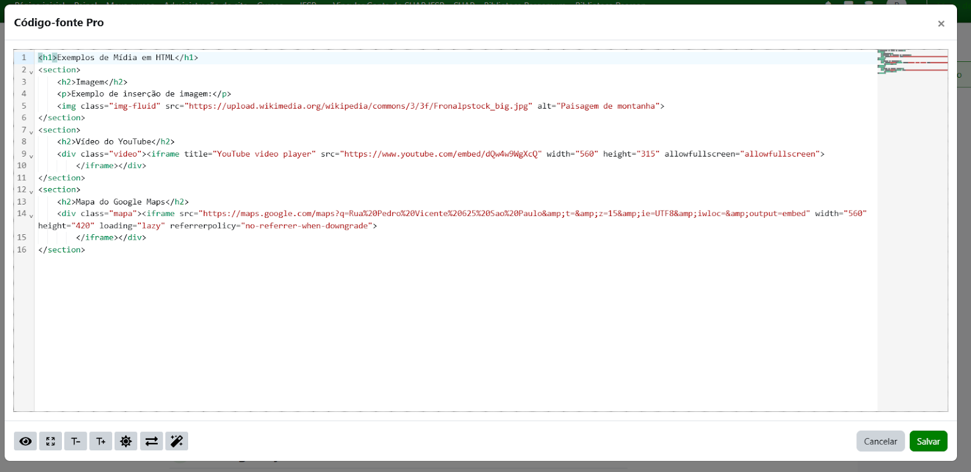Image resolution: width=971 pixels, height=472 pixels.
Task: Fold the video div at line 9
Action: 32,156
